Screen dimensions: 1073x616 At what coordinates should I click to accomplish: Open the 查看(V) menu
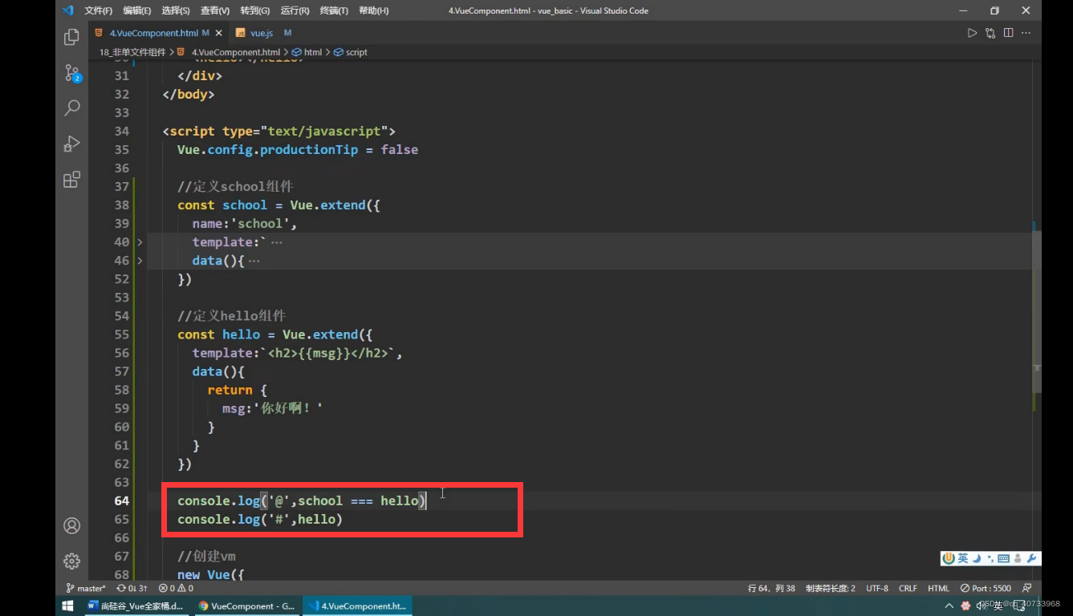tap(214, 10)
